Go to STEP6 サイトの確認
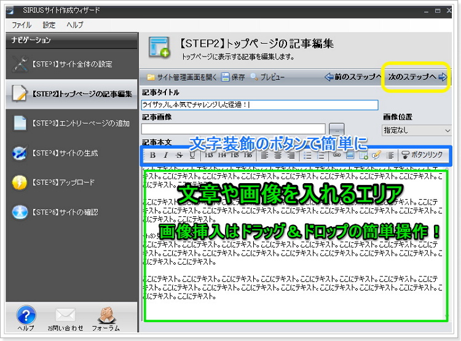This screenshot has width=461, height=341. [71, 212]
